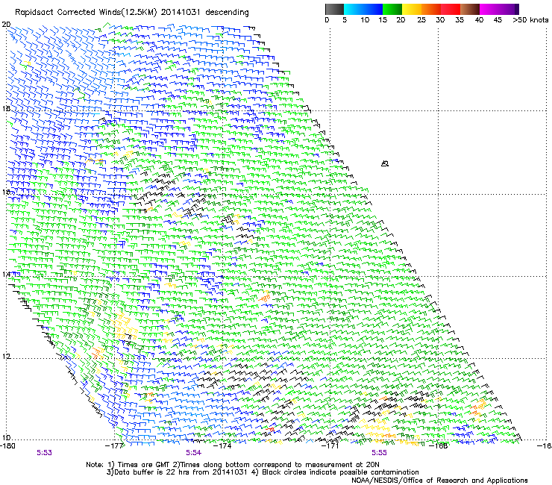The height and width of the screenshot is (485, 552).
Task: Click the purple "5:54" time marker
Action: 194,453
